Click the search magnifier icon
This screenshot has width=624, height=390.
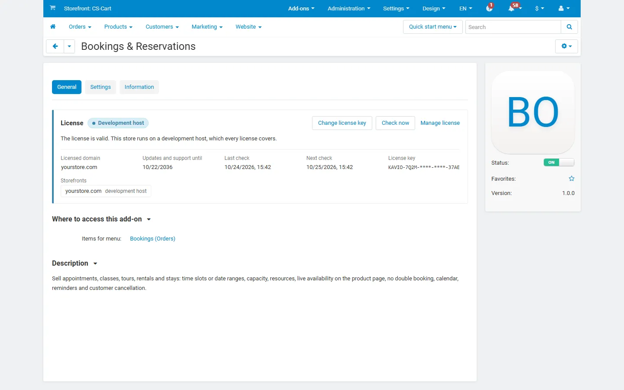coord(569,27)
